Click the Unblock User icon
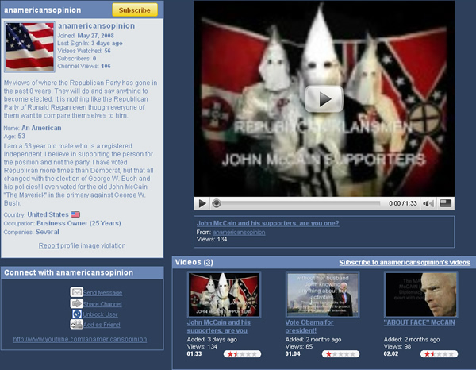 click(77, 314)
